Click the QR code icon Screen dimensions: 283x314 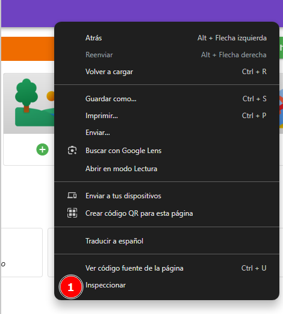coord(72,213)
